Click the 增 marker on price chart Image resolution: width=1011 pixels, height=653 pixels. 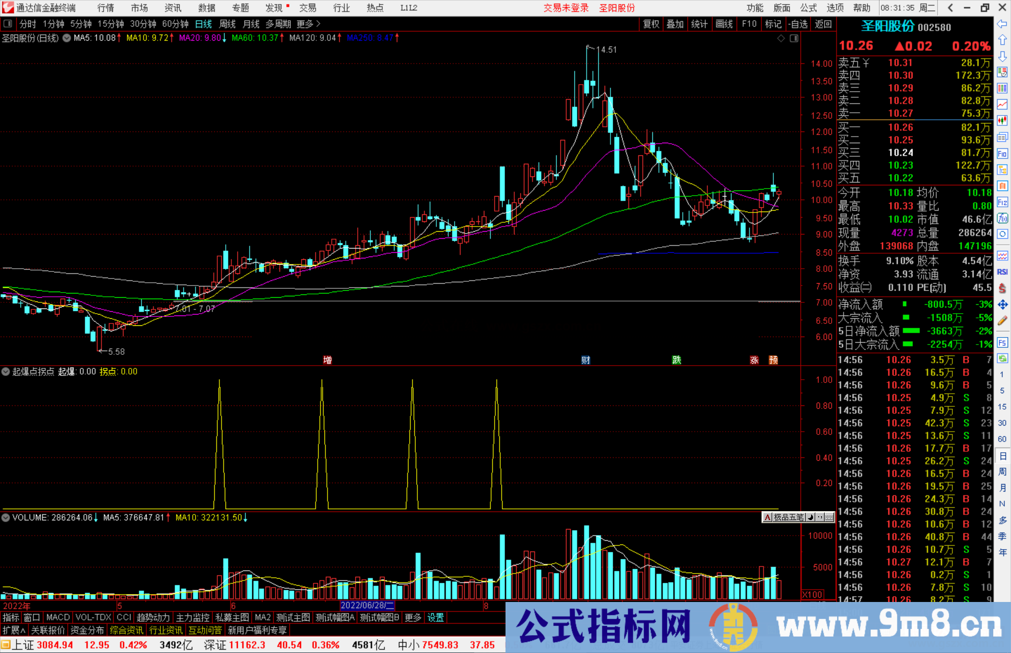tap(328, 360)
